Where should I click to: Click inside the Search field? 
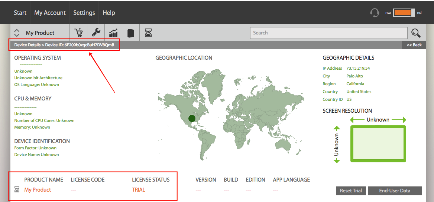pyautogui.click(x=328, y=33)
